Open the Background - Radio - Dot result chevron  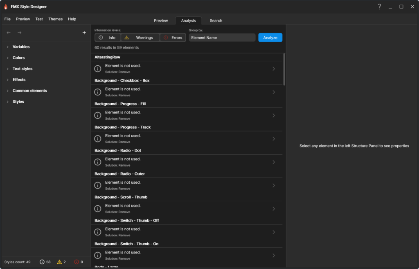tap(274, 162)
